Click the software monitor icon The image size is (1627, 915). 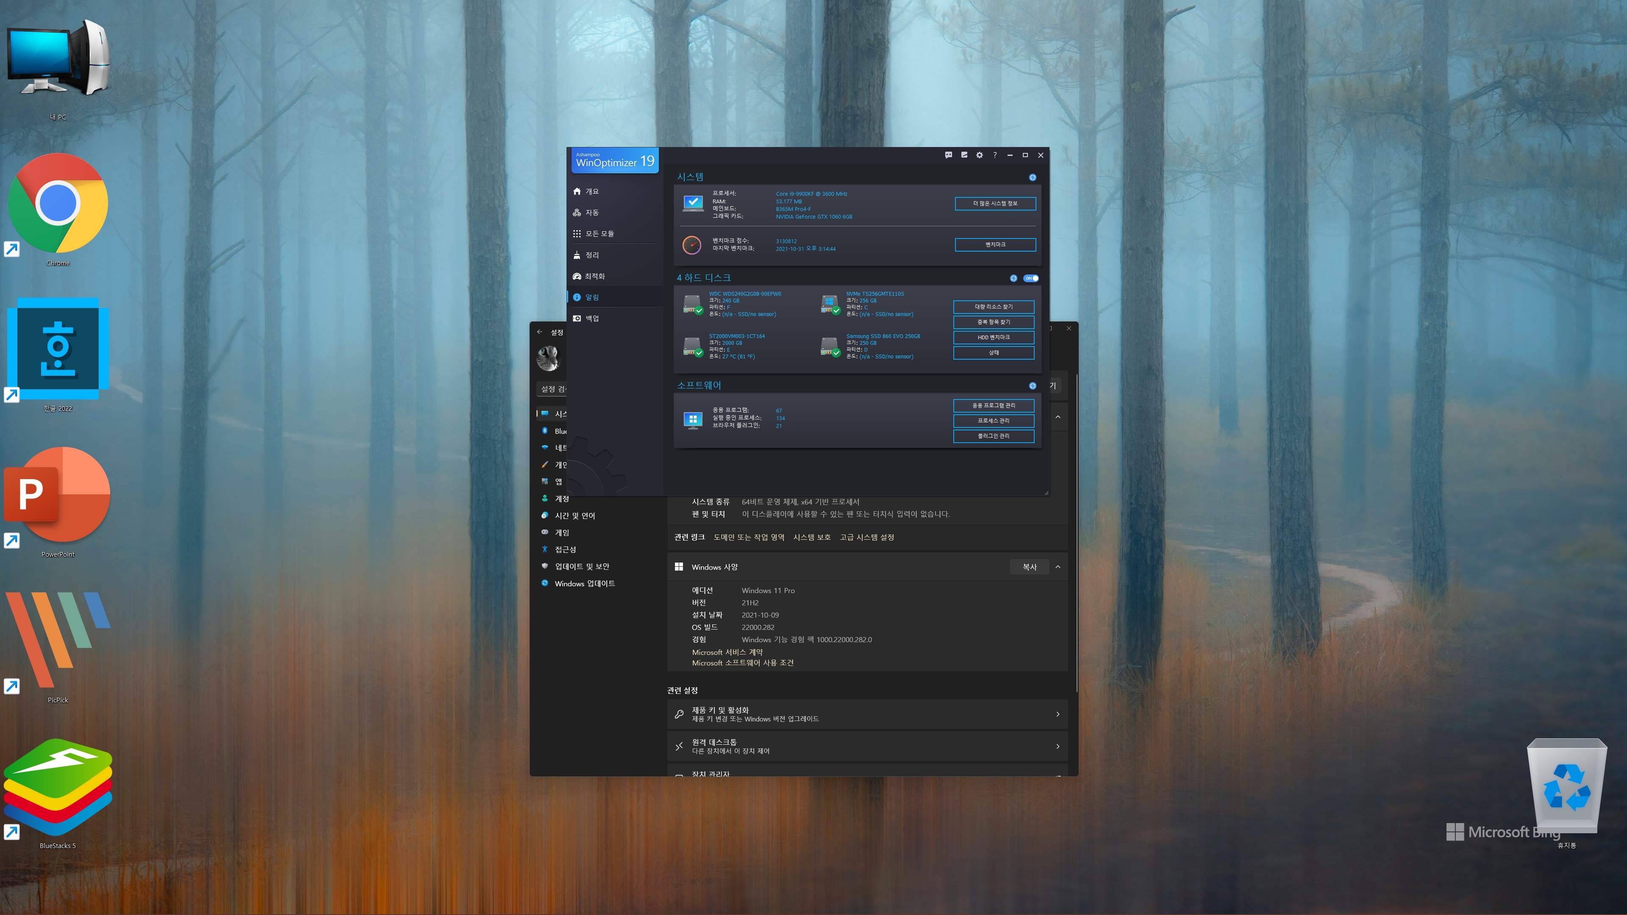[x=693, y=420]
